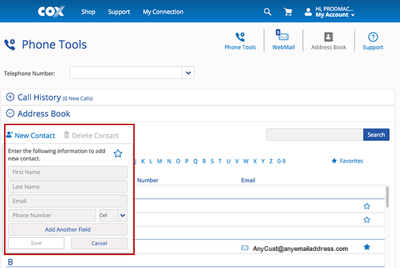Screen dimensions: 400x268
Task: Open the Telephone Number dropdown arrow
Action: coord(188,72)
